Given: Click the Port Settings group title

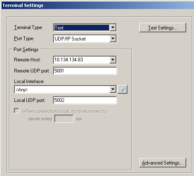Looking at the screenshot, I should click(26, 50).
